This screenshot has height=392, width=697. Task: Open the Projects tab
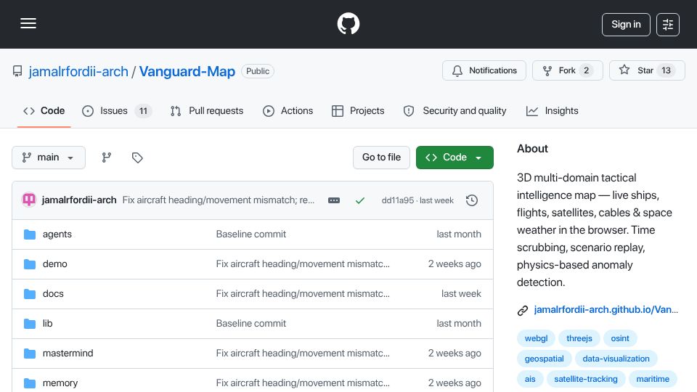tap(358, 110)
